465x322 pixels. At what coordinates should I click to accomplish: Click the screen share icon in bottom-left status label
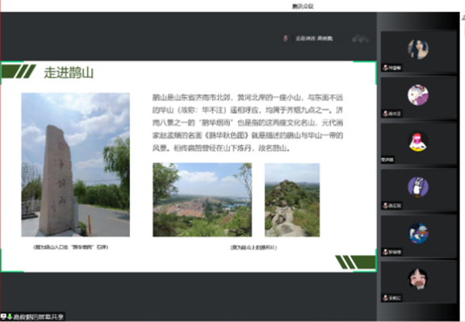click(3, 316)
